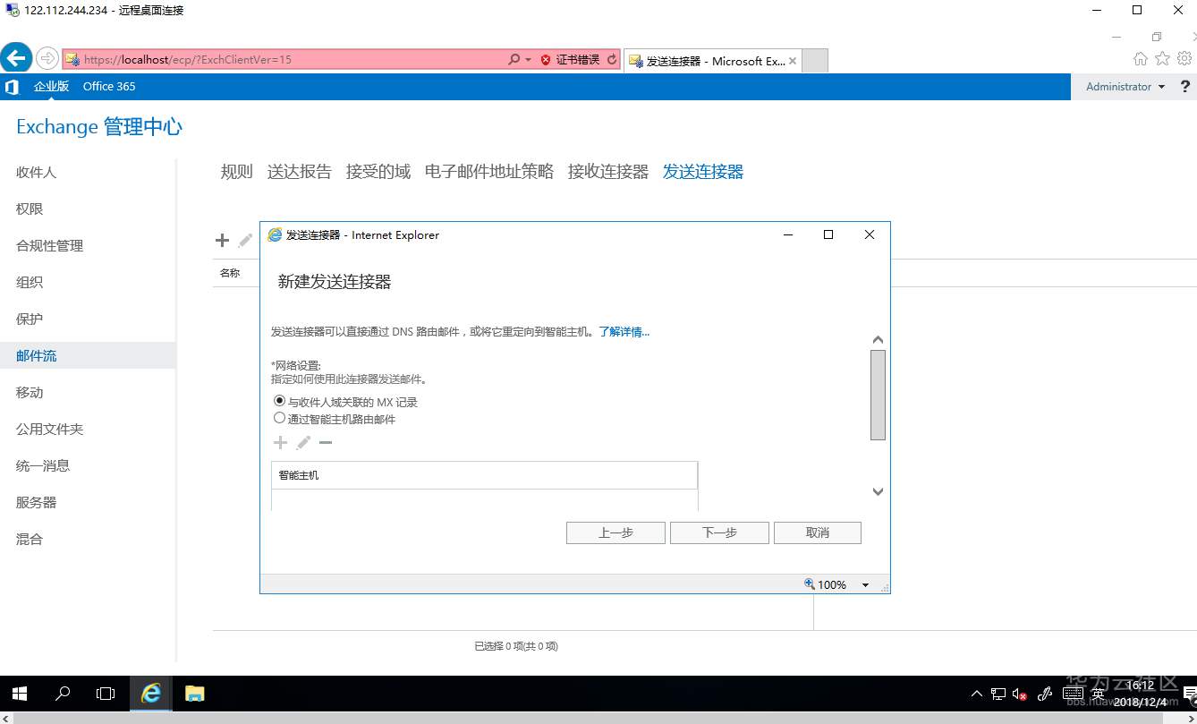
Task: Switch to the 接收连接器 tab
Action: tap(607, 171)
